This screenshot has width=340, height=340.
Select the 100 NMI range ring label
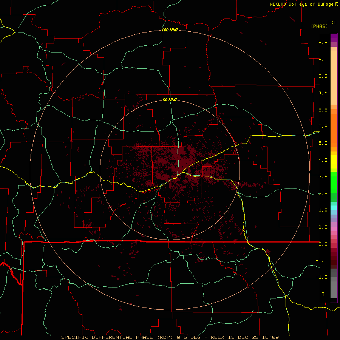pyautogui.click(x=170, y=30)
